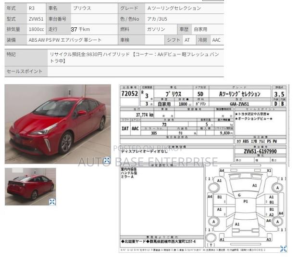Image resolution: width=298 pixels, height=260 pixels.
Task: Enlarge the front view red Prius photo
Action: tap(107, 160)
